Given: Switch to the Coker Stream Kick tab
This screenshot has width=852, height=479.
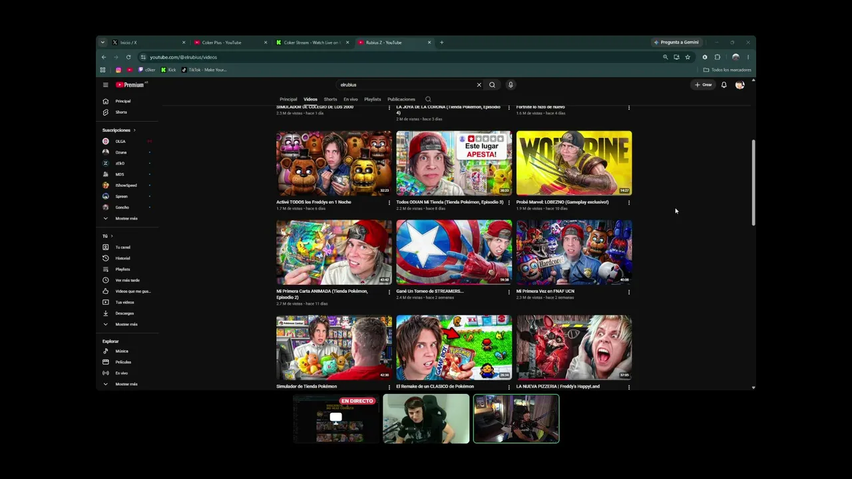Looking at the screenshot, I should coord(313,43).
